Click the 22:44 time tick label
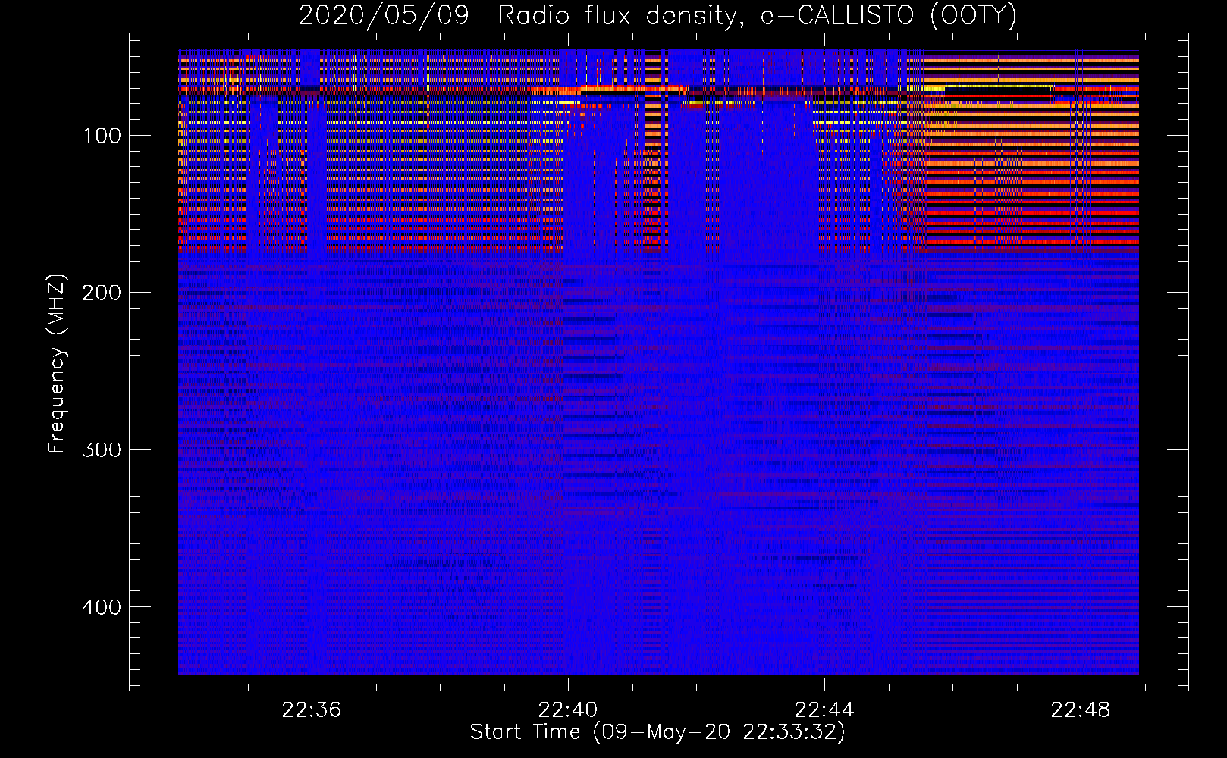This screenshot has height=758, width=1227. click(824, 709)
